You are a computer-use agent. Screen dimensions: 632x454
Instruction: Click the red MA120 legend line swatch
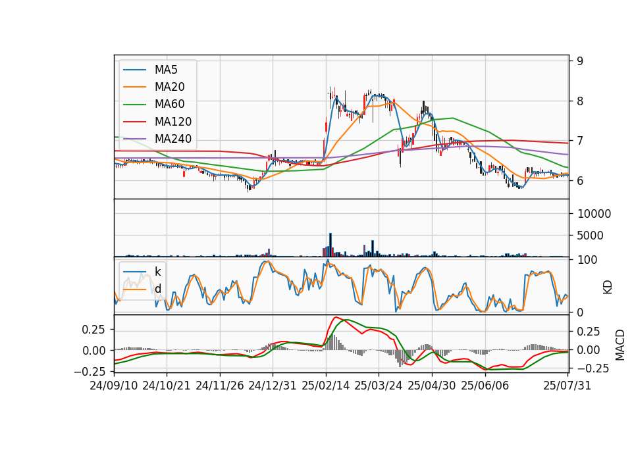[x=134, y=122]
